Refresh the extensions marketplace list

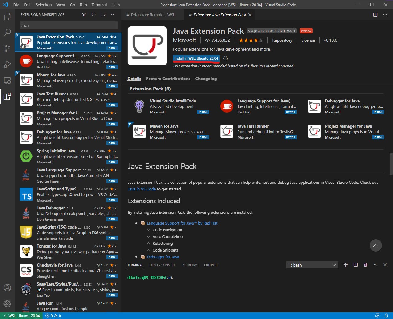click(94, 14)
